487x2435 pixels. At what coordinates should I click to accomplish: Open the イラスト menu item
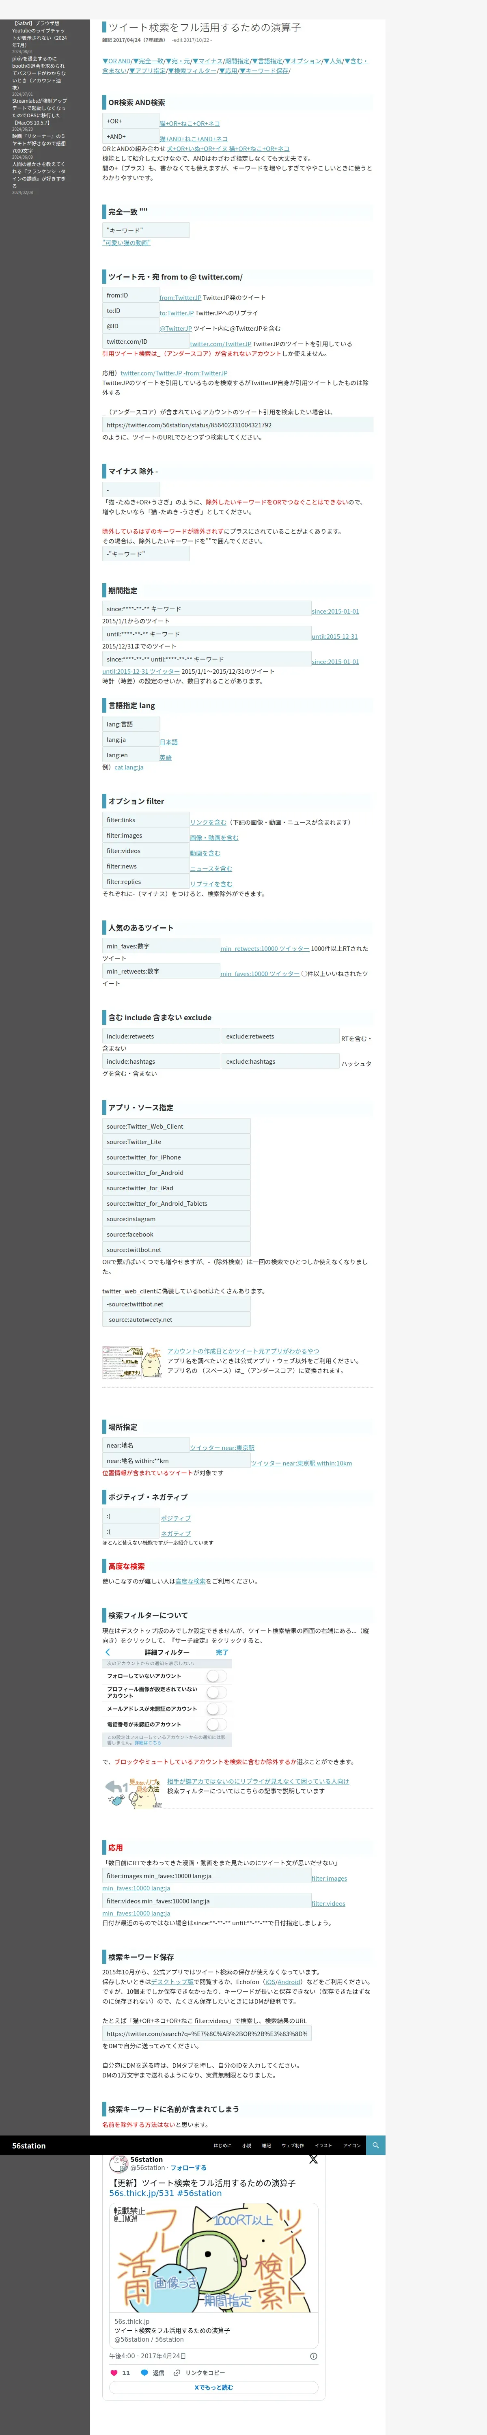[x=323, y=2146]
